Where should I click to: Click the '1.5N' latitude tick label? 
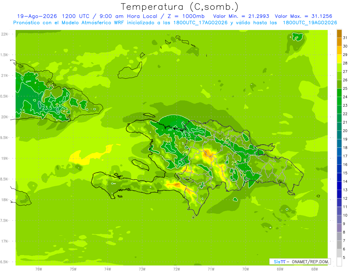tap(4, 55)
